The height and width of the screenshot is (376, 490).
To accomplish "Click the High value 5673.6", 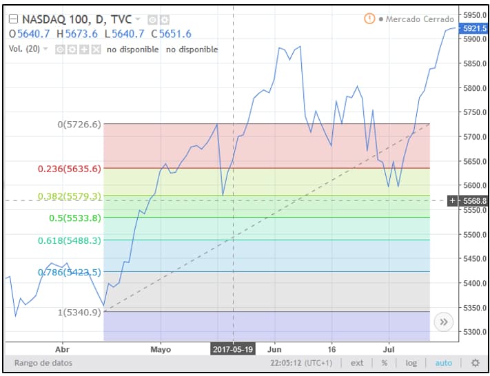I will click(81, 34).
